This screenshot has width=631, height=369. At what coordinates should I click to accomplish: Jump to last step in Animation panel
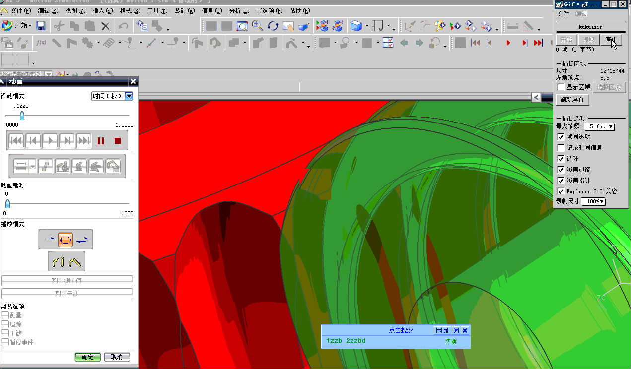tap(84, 141)
